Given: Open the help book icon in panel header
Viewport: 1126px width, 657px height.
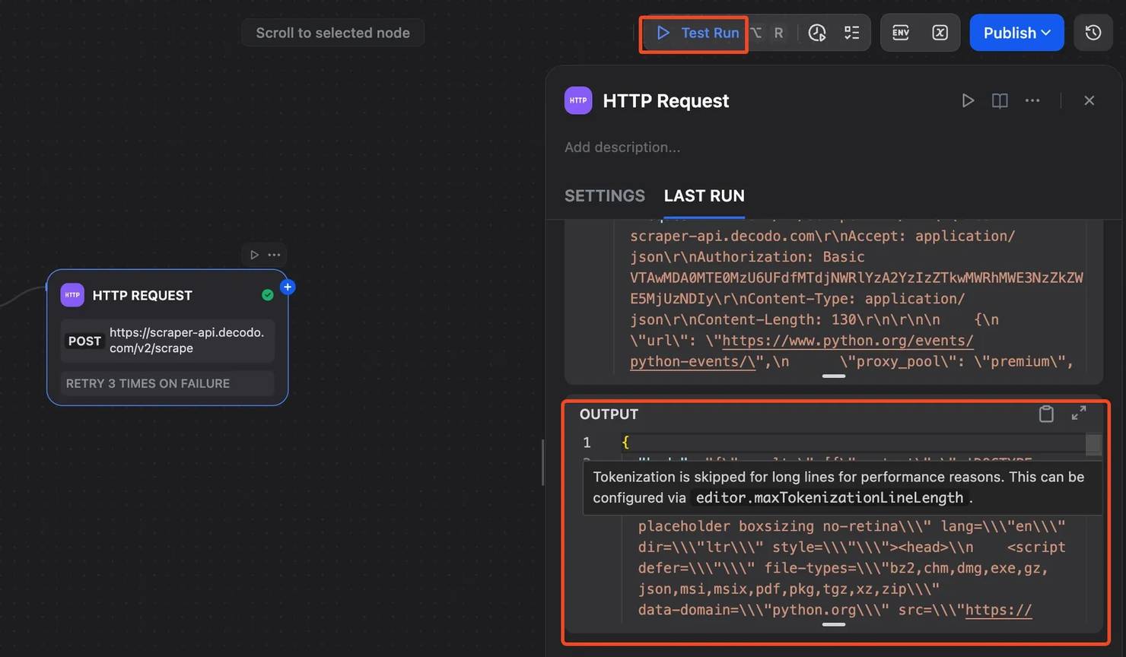Looking at the screenshot, I should (1000, 100).
